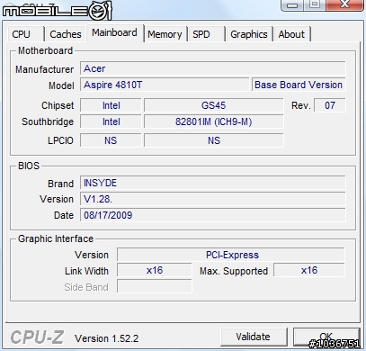The width and height of the screenshot is (366, 351).
Task: Click the BIOS group title
Action: click(29, 166)
